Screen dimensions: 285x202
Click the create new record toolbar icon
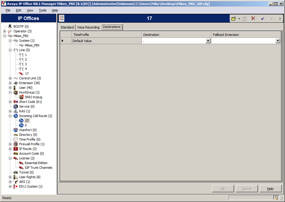pyautogui.click(x=234, y=18)
